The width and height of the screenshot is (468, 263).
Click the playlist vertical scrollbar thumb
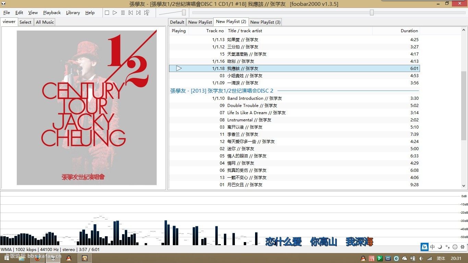pyautogui.click(x=464, y=106)
